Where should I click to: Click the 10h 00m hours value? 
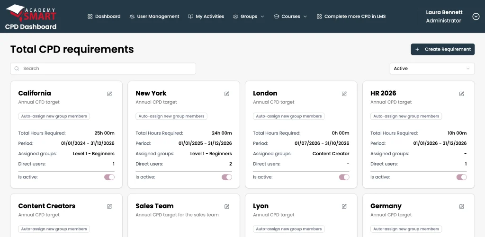(457, 133)
